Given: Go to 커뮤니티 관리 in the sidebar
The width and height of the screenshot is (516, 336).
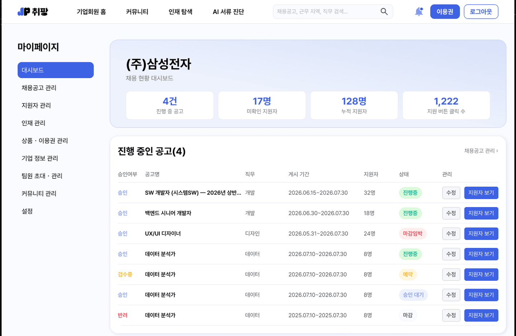Looking at the screenshot, I should point(39,193).
